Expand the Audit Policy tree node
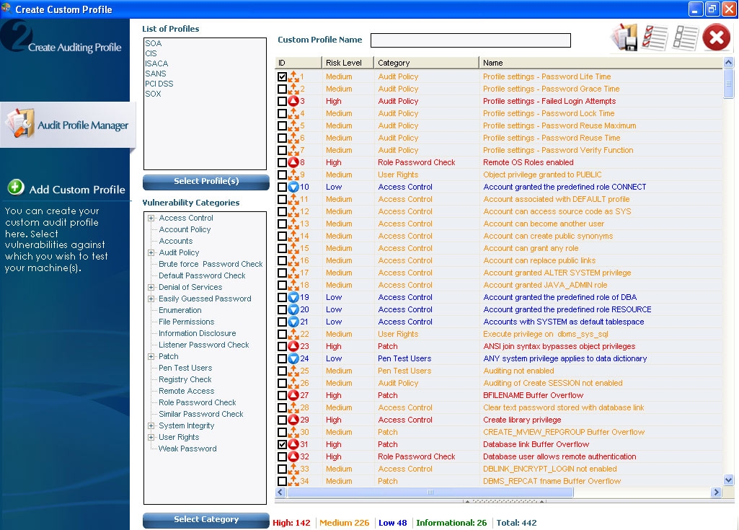 (x=151, y=252)
